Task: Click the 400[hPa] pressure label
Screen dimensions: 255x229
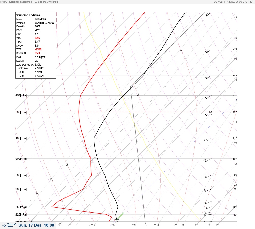Action: point(21,138)
